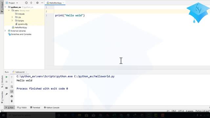Select the Include folder

(20, 14)
